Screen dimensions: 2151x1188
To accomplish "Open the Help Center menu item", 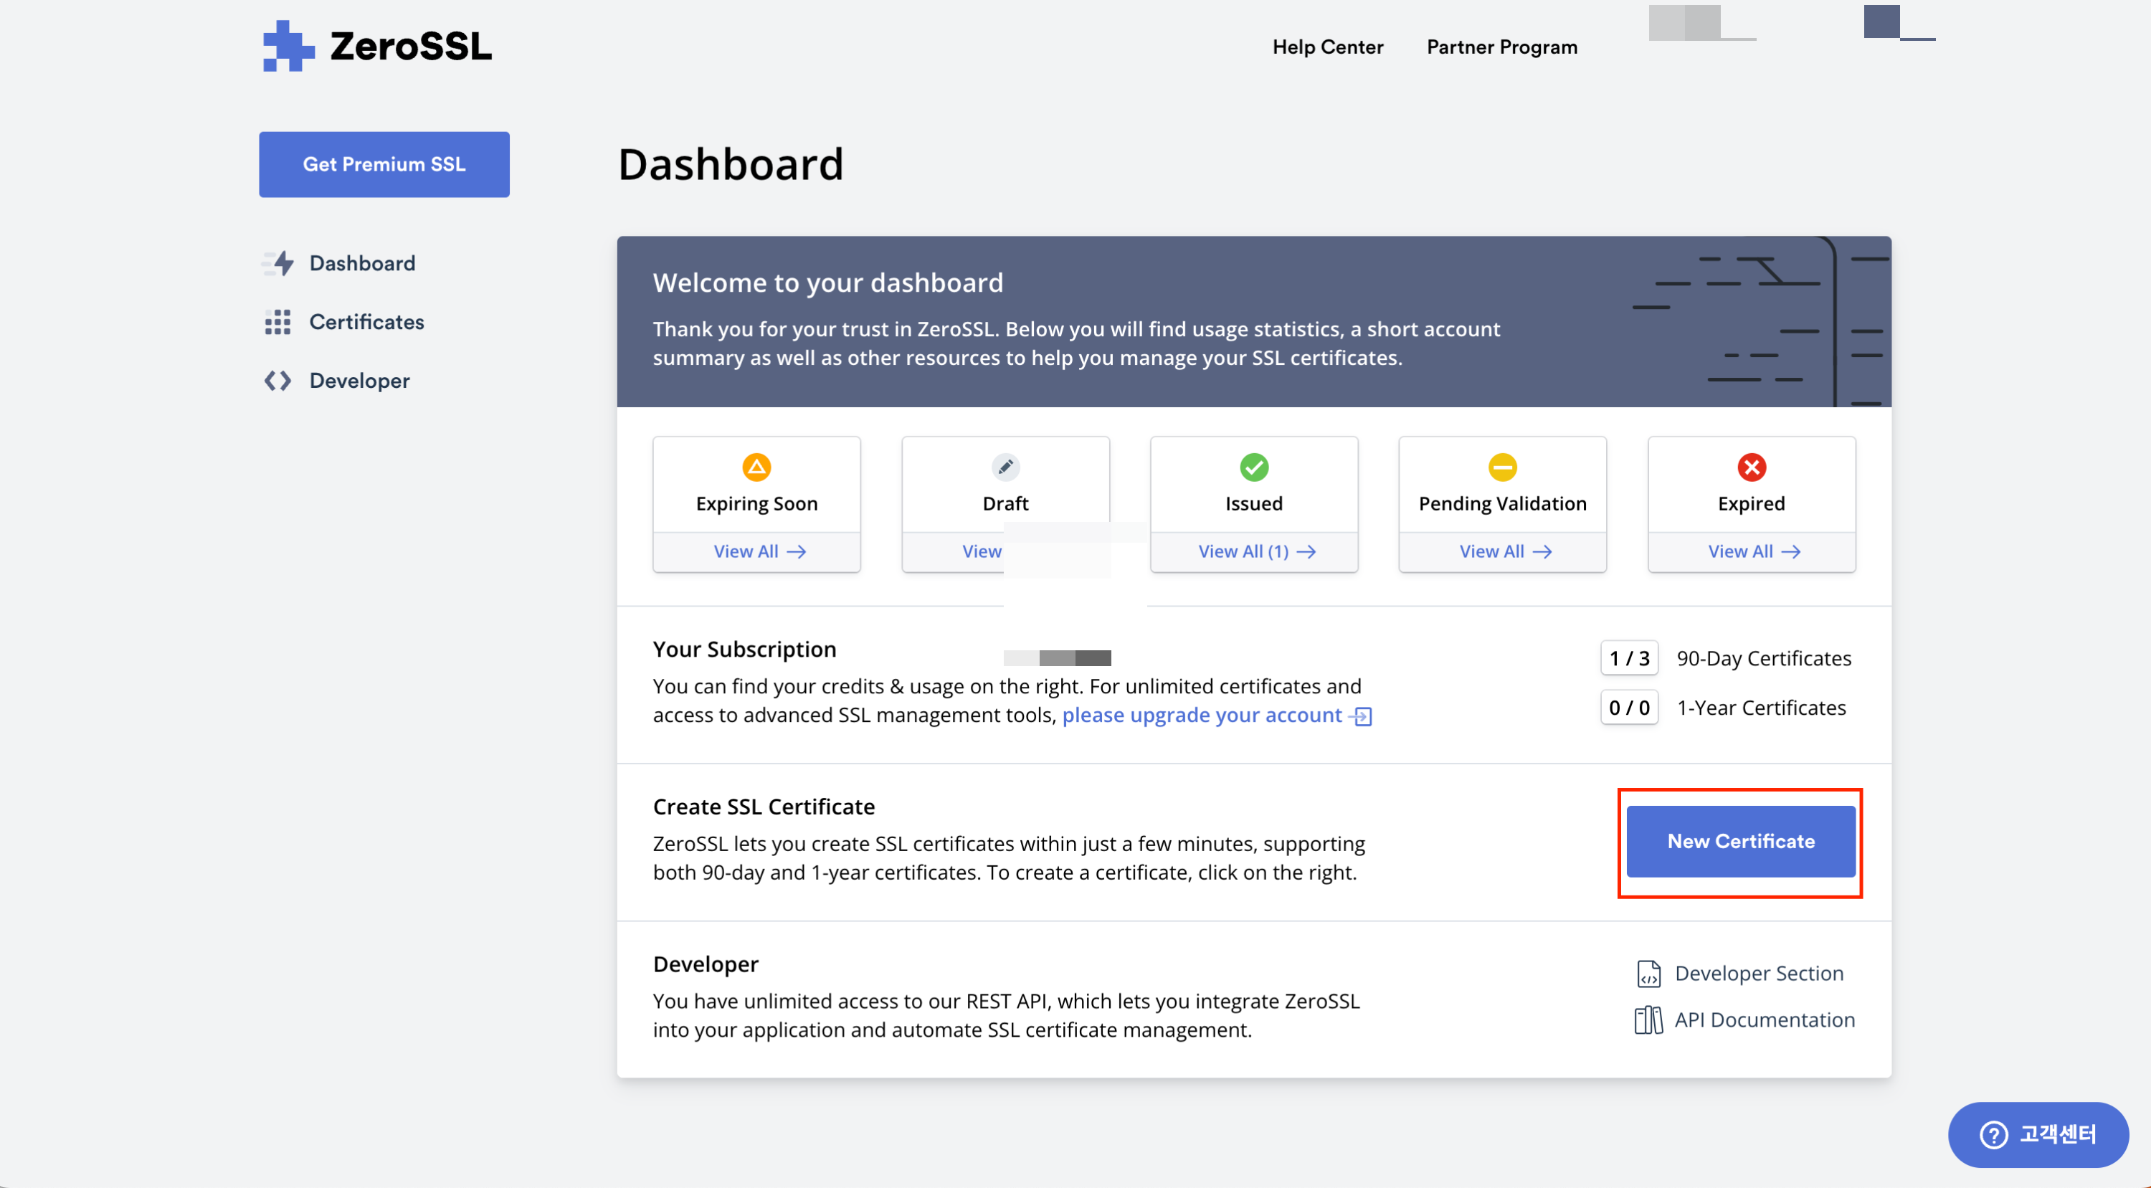I will point(1328,47).
